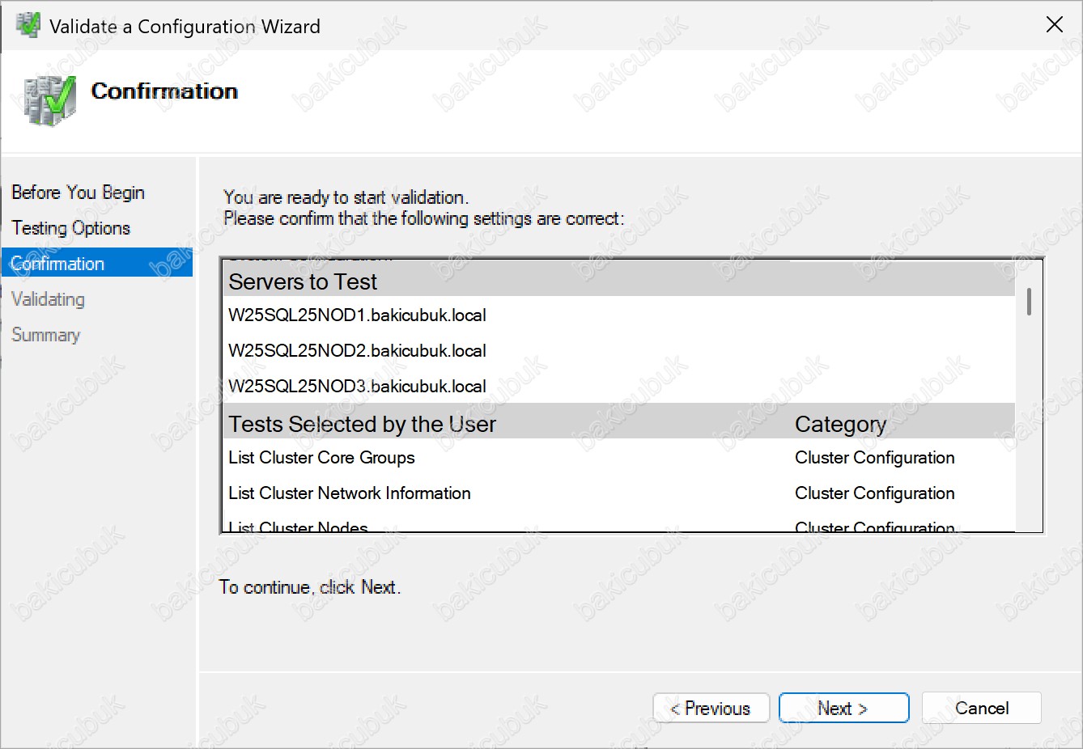This screenshot has height=749, width=1083.
Task: Open the Testing Options step
Action: [x=70, y=228]
